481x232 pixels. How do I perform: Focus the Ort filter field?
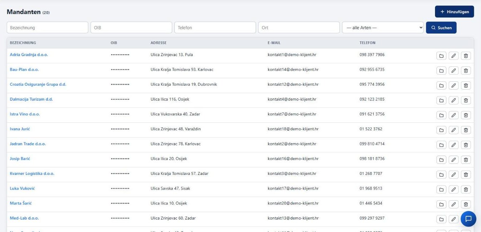click(299, 27)
